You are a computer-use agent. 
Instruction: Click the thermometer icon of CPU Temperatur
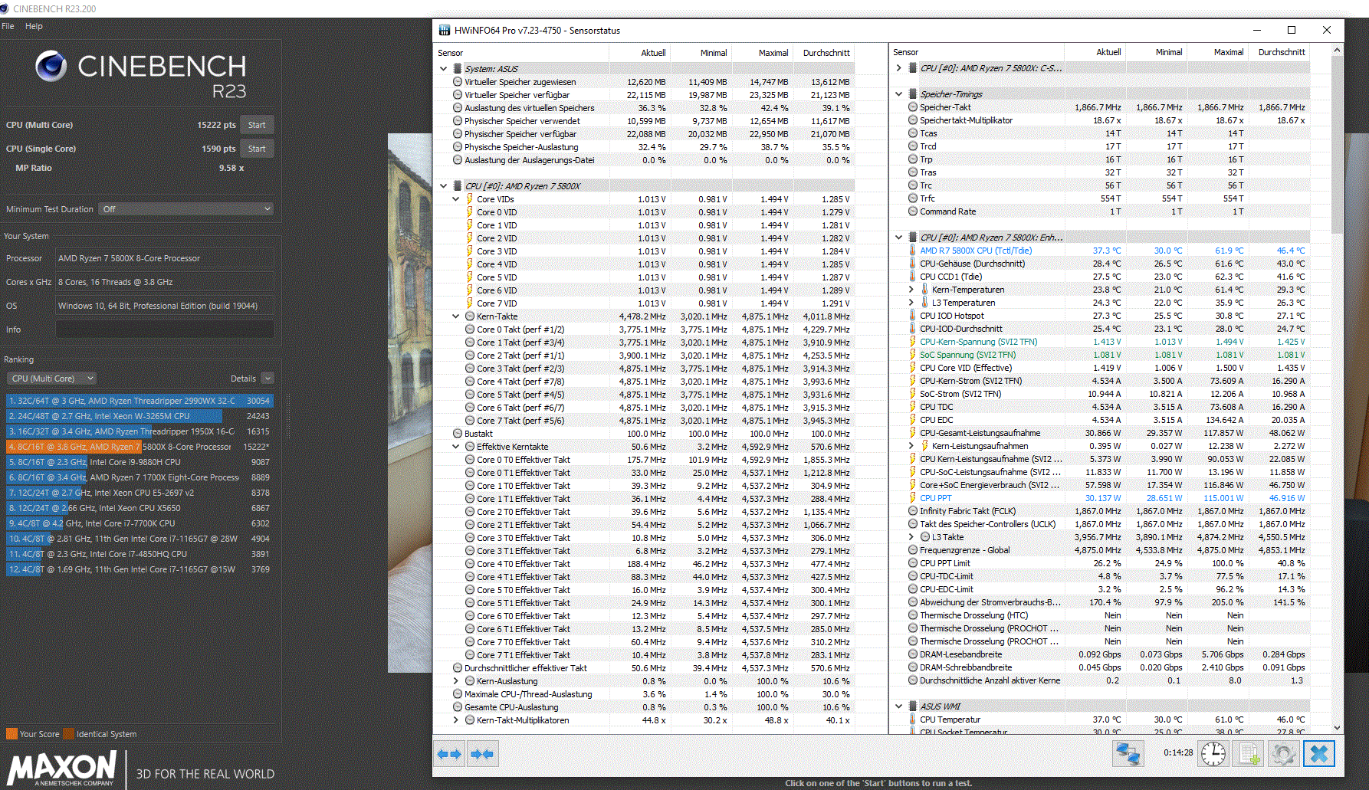click(913, 720)
